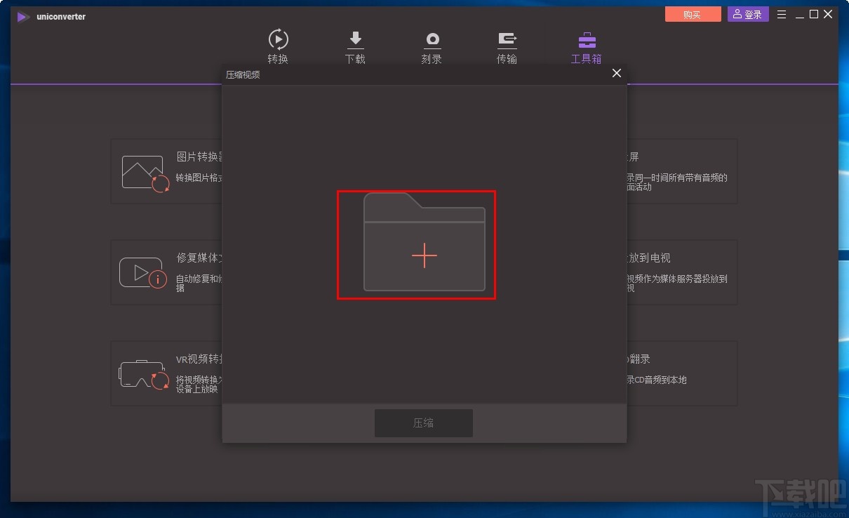
Task: Click the red plus inside the folder
Action: pyautogui.click(x=424, y=256)
